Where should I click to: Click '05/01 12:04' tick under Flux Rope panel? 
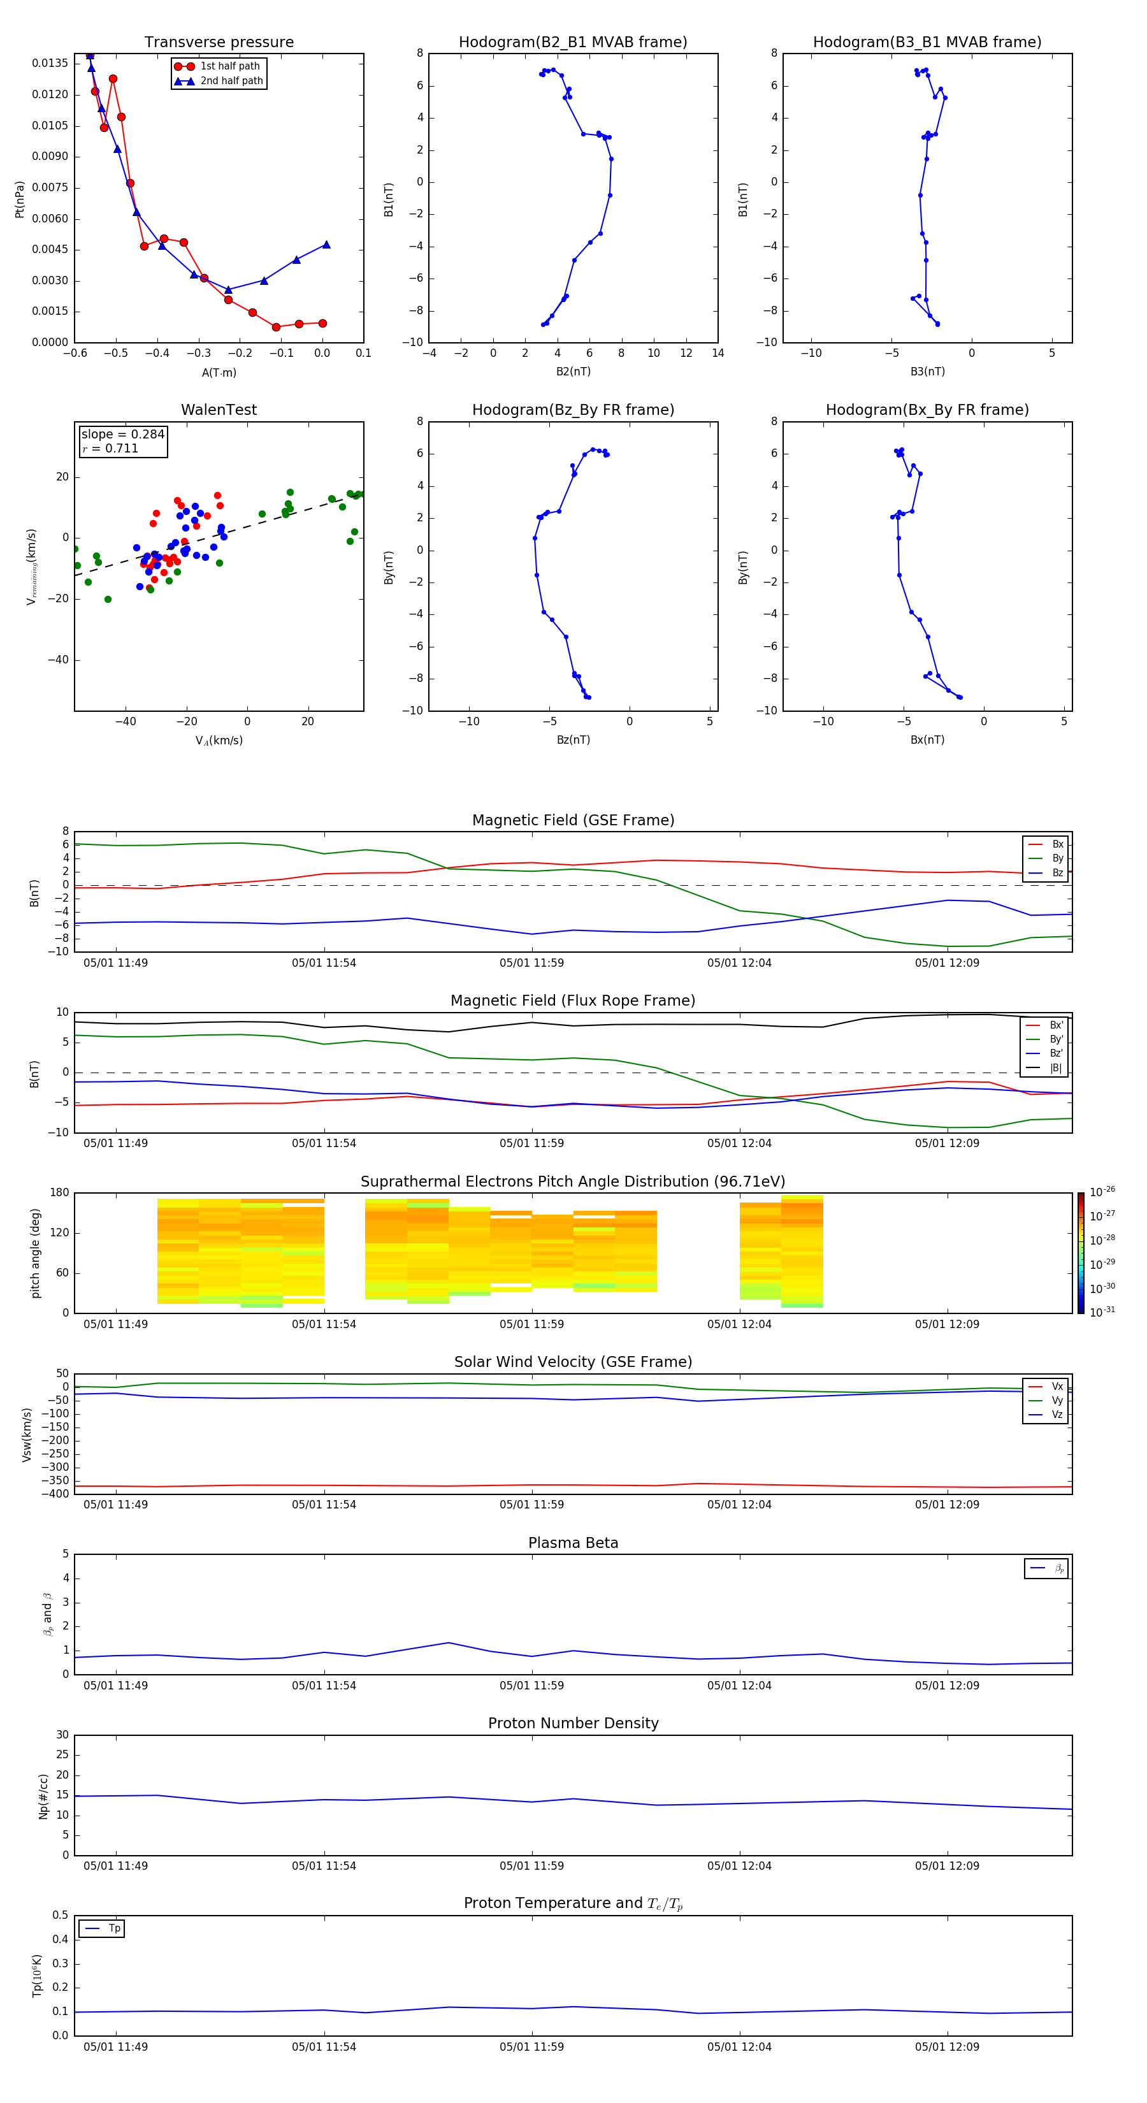coord(739,1144)
